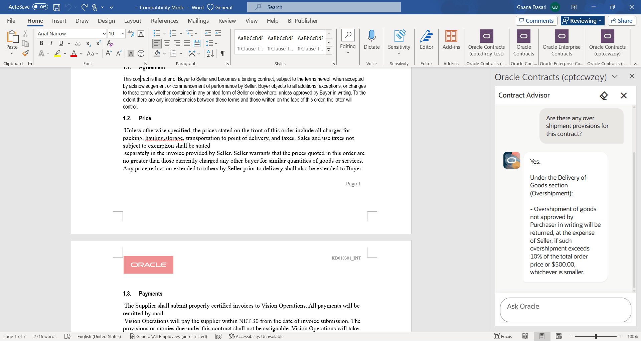Decrease font size with Shrink Font

[x=119, y=53]
